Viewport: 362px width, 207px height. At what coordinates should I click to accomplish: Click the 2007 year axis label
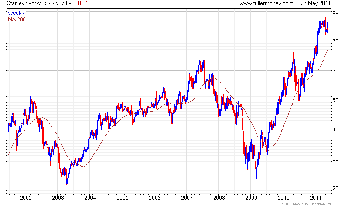point(187,198)
